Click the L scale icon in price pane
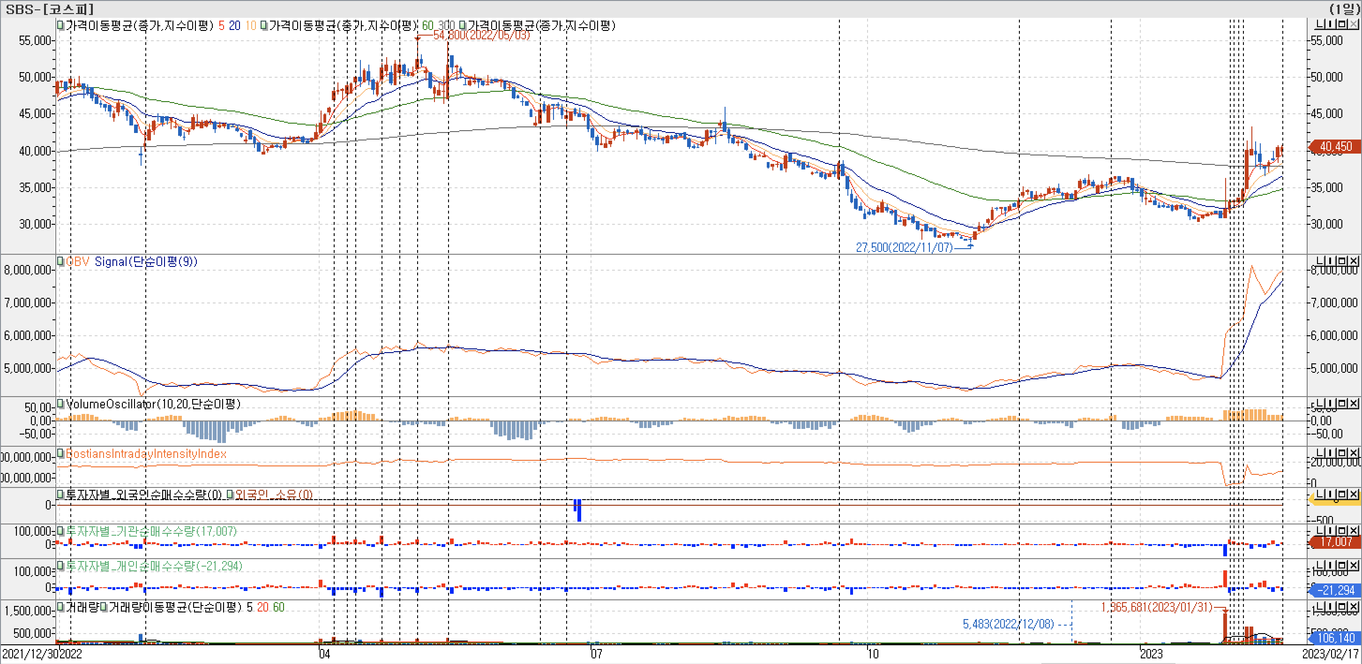1362x664 pixels. click(1321, 24)
